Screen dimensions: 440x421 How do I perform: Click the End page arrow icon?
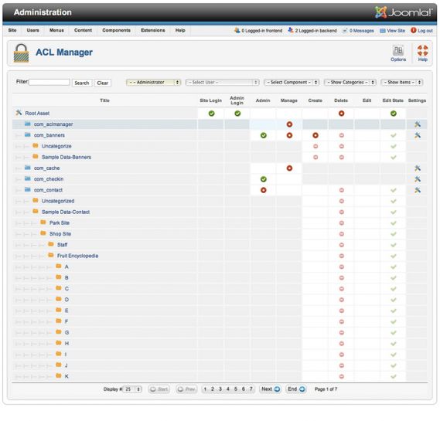tap(302, 389)
